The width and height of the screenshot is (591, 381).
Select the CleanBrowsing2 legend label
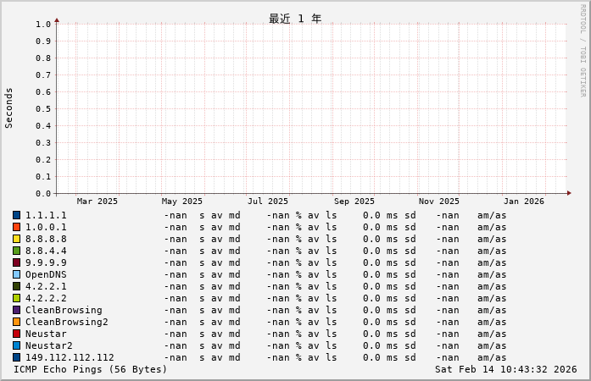coord(66,322)
